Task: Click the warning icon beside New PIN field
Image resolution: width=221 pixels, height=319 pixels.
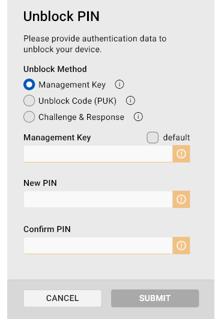Action: 181,199
